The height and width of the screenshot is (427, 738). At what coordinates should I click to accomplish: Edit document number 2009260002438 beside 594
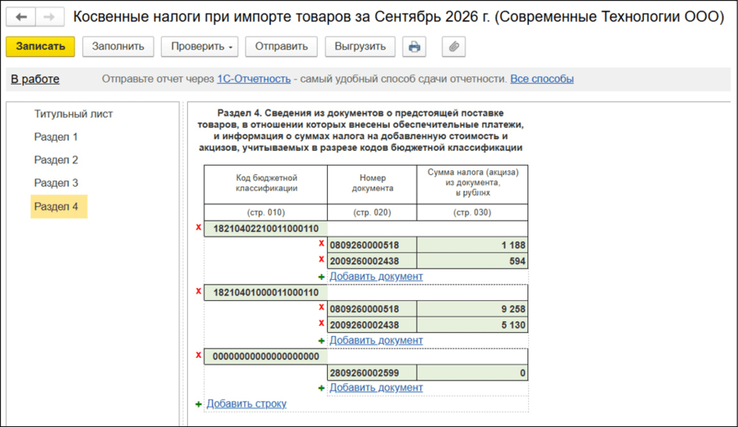tap(372, 261)
